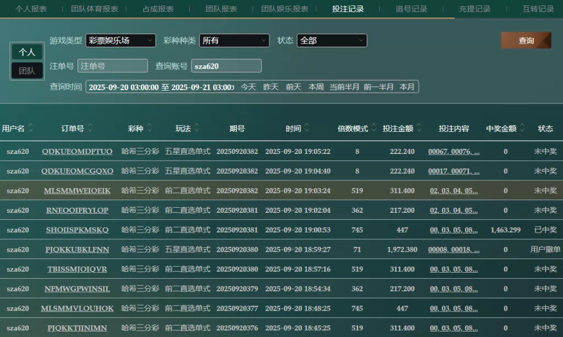The width and height of the screenshot is (563, 337).
Task: Click the 注单号 input field
Action: pos(113,66)
